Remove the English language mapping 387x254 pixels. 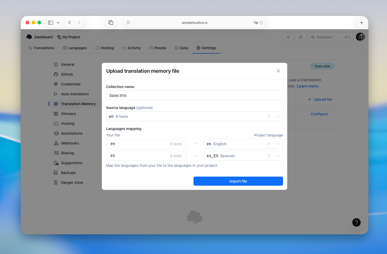coord(269,144)
